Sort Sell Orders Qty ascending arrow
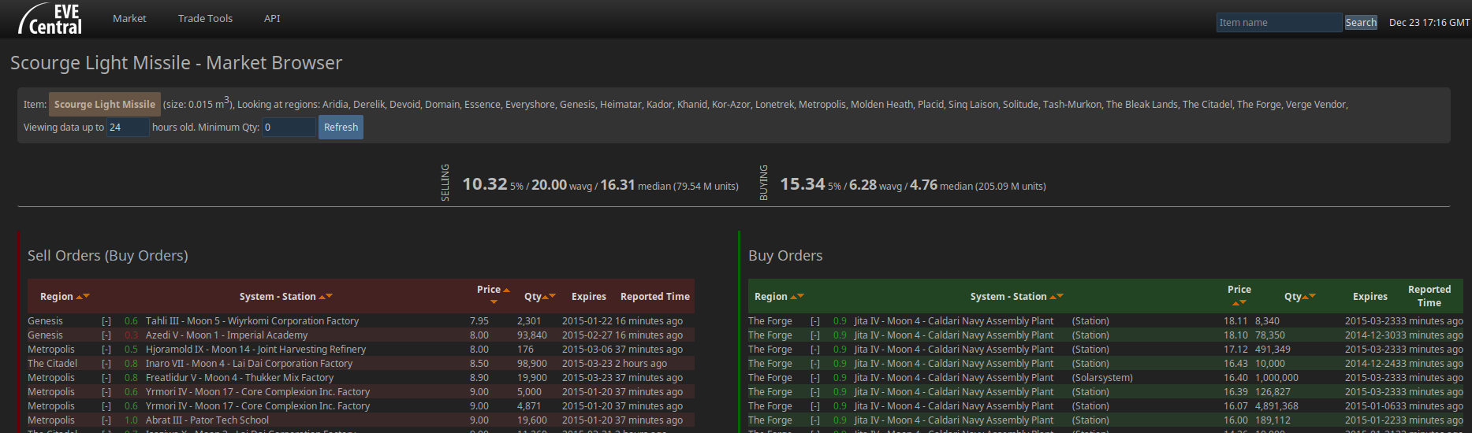Viewport: 1472px width, 433px height. pyautogui.click(x=546, y=297)
